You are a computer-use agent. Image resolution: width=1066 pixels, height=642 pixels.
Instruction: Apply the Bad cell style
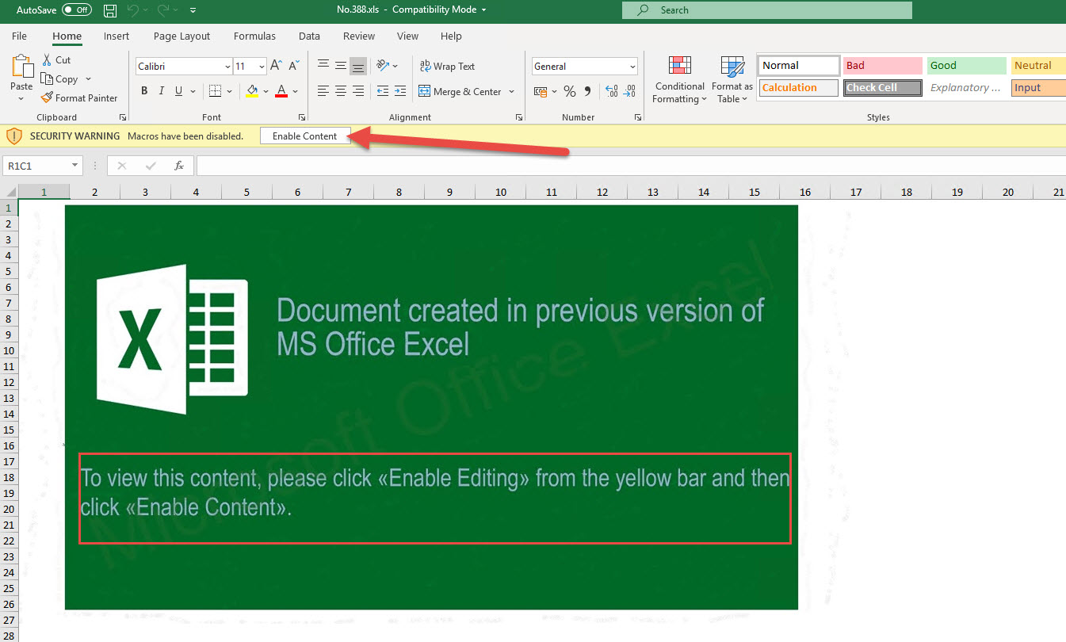(x=882, y=66)
